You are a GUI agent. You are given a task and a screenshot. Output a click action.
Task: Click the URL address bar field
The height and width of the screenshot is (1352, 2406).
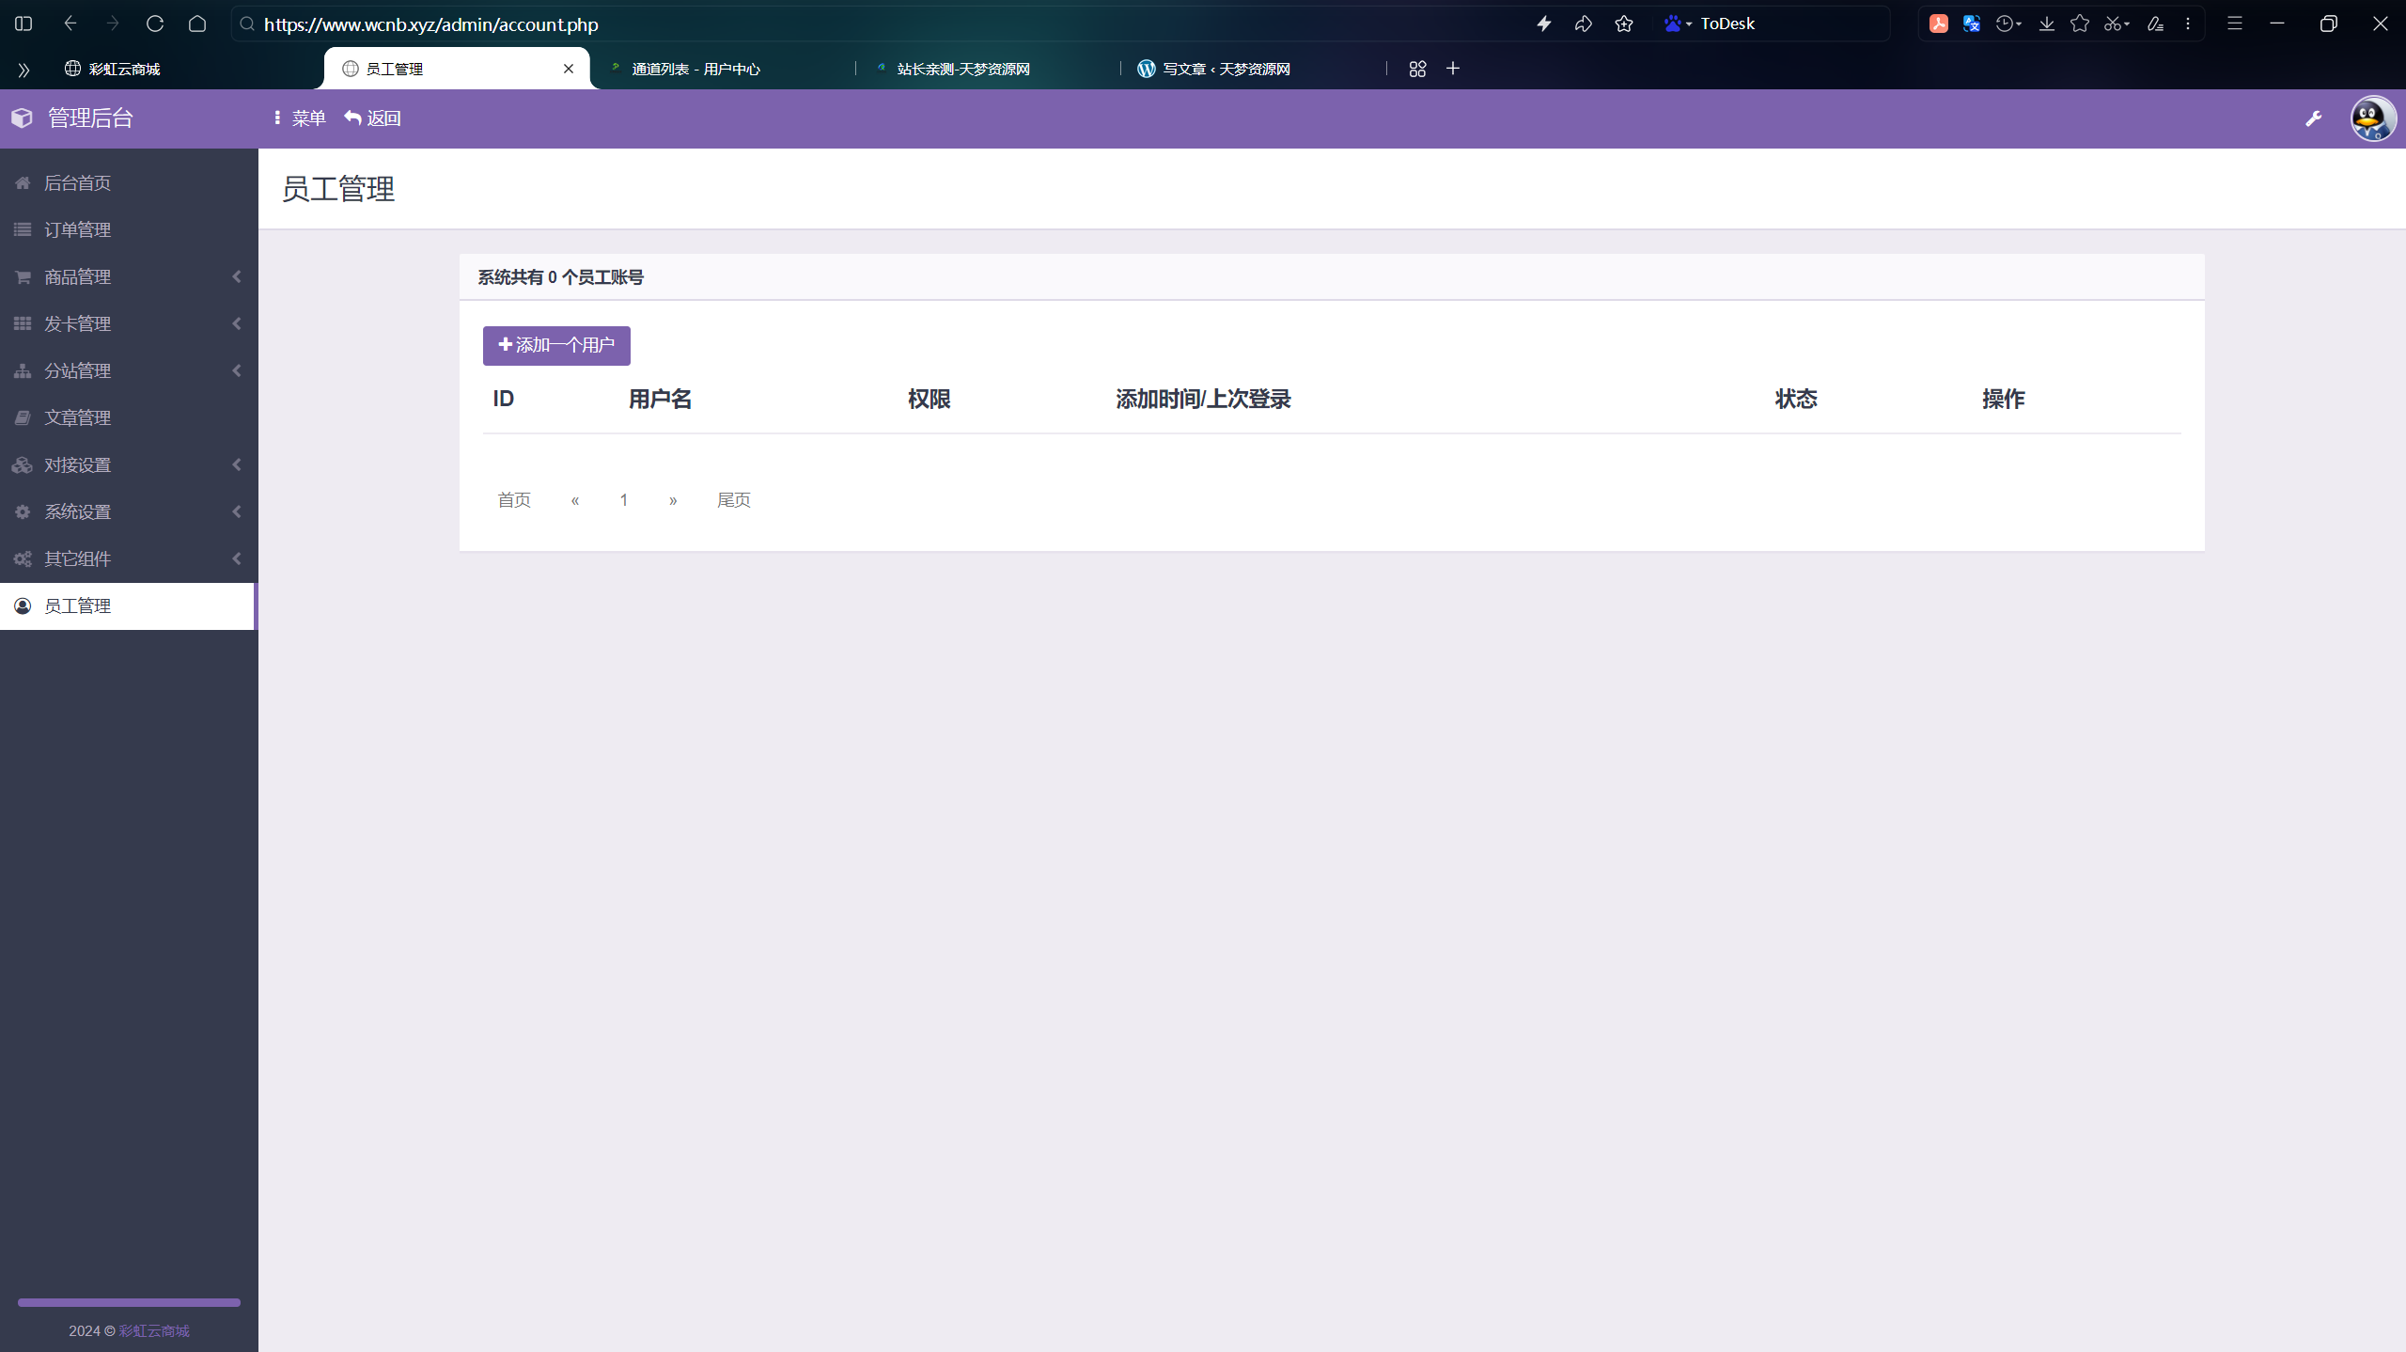pos(874,24)
